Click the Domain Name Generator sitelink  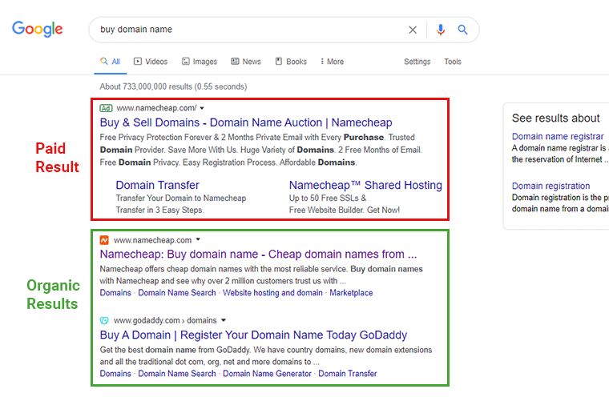click(x=267, y=373)
